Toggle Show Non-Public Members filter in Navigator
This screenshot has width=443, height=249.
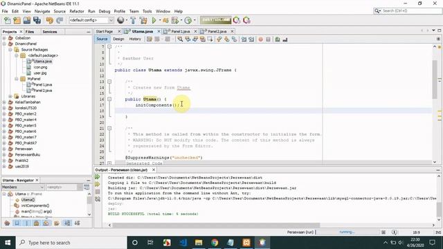point(37,223)
